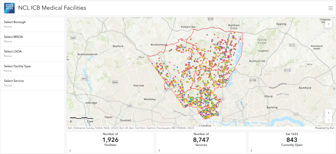Download the Facilities count data

tap(70, 150)
